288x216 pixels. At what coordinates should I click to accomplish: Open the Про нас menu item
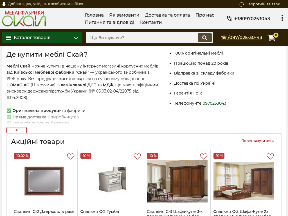coord(205,15)
